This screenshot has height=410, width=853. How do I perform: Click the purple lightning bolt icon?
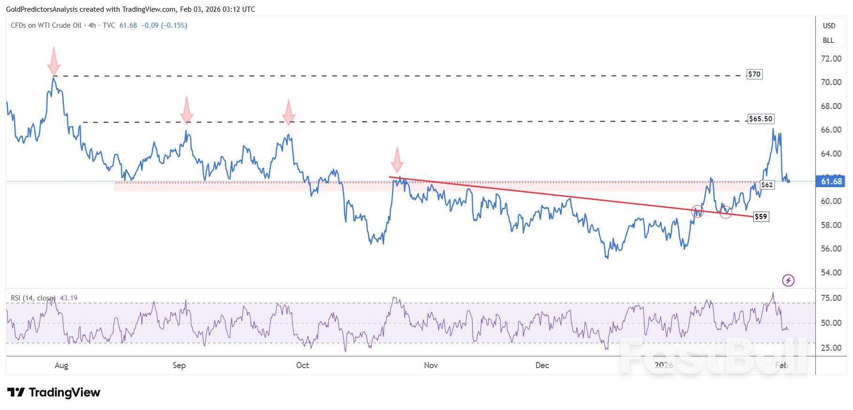pos(788,281)
